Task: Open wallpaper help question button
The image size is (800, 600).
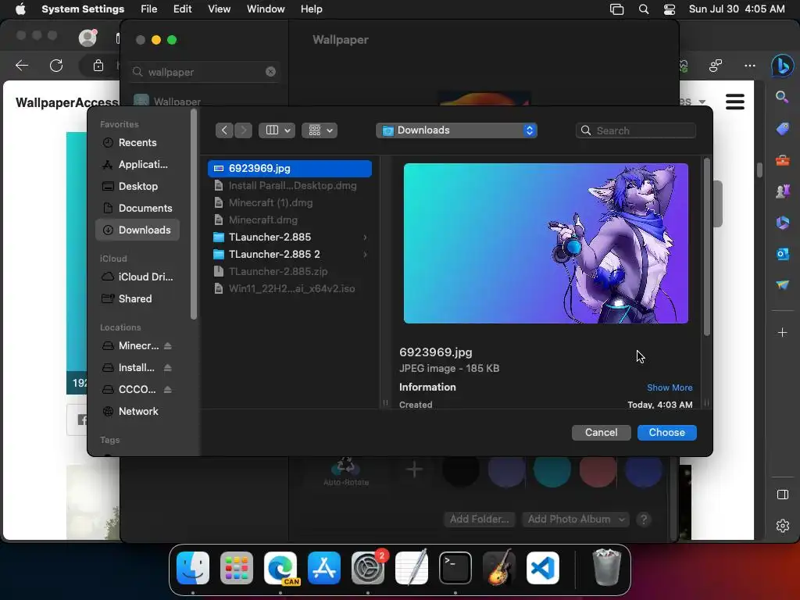Action: (x=644, y=520)
